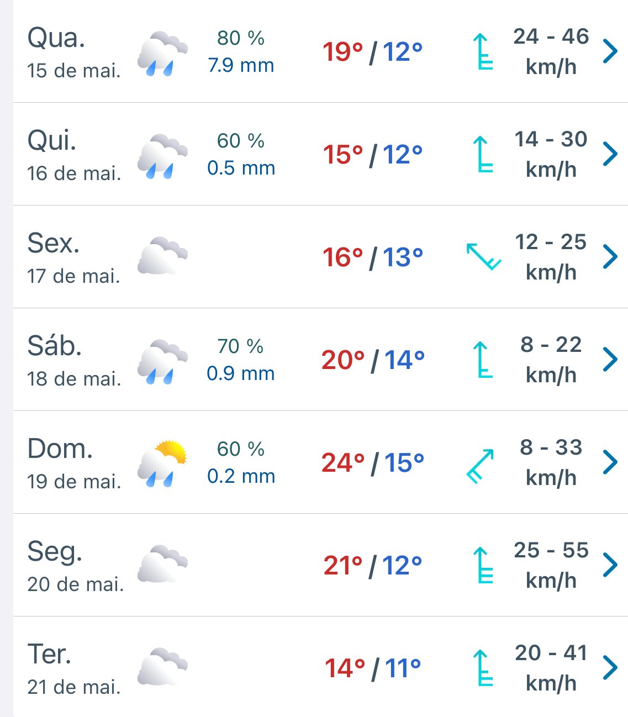Screen dimensions: 628x717
Task: Click the rain cloud icon for Qui. 16 de mai.
Action: [x=162, y=156]
